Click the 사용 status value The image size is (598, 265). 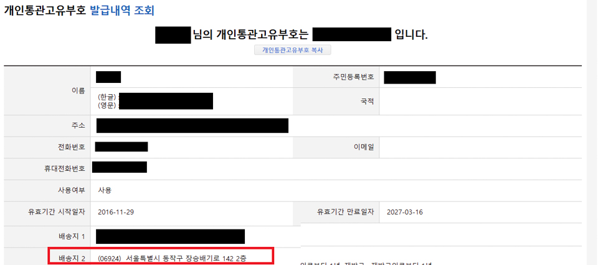(x=105, y=190)
